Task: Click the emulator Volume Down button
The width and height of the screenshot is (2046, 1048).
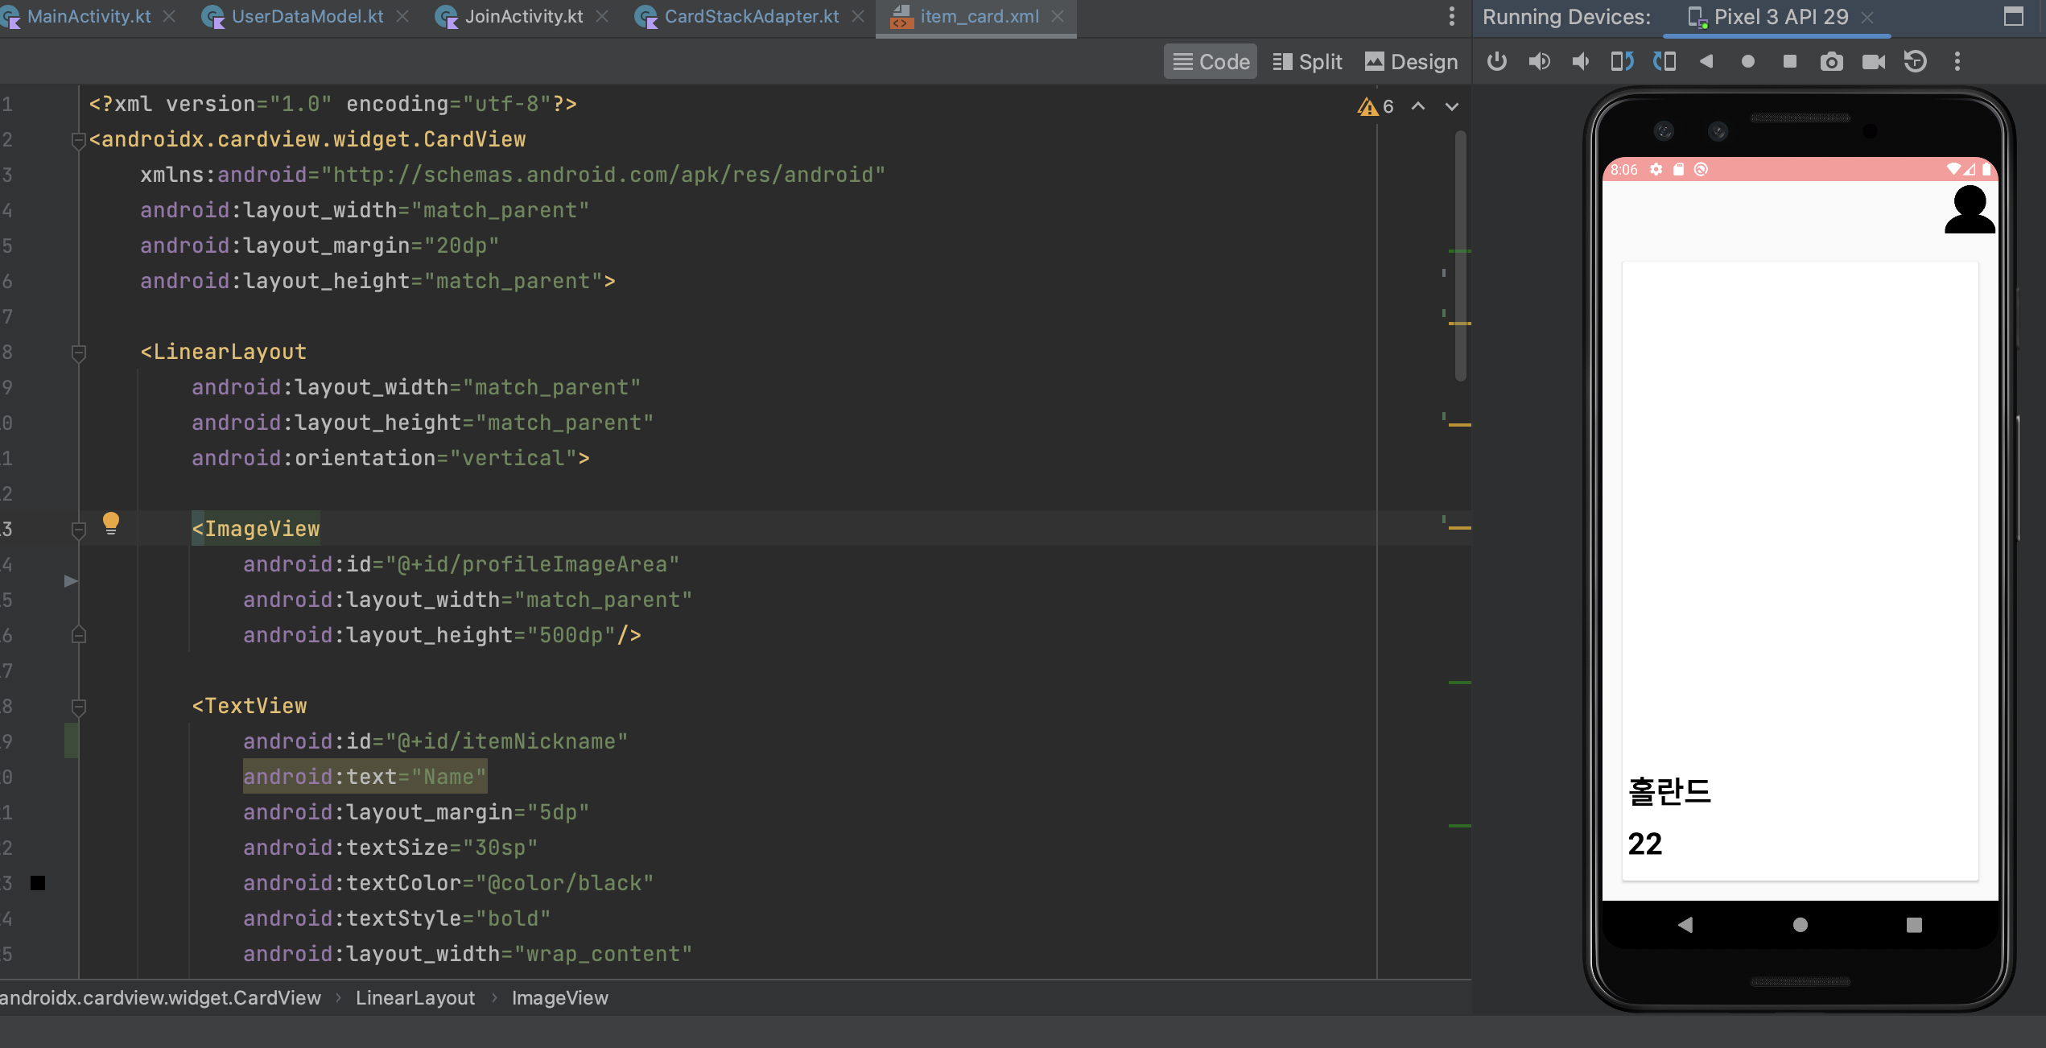Action: [1581, 61]
